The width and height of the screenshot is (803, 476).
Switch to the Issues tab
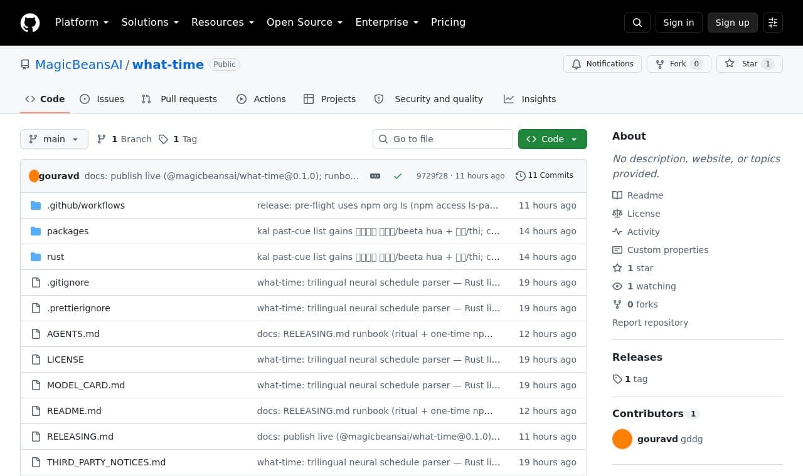click(102, 99)
